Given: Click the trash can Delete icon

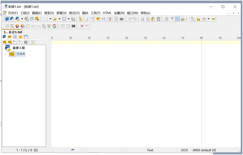Looking at the screenshot, I should 158,19.
